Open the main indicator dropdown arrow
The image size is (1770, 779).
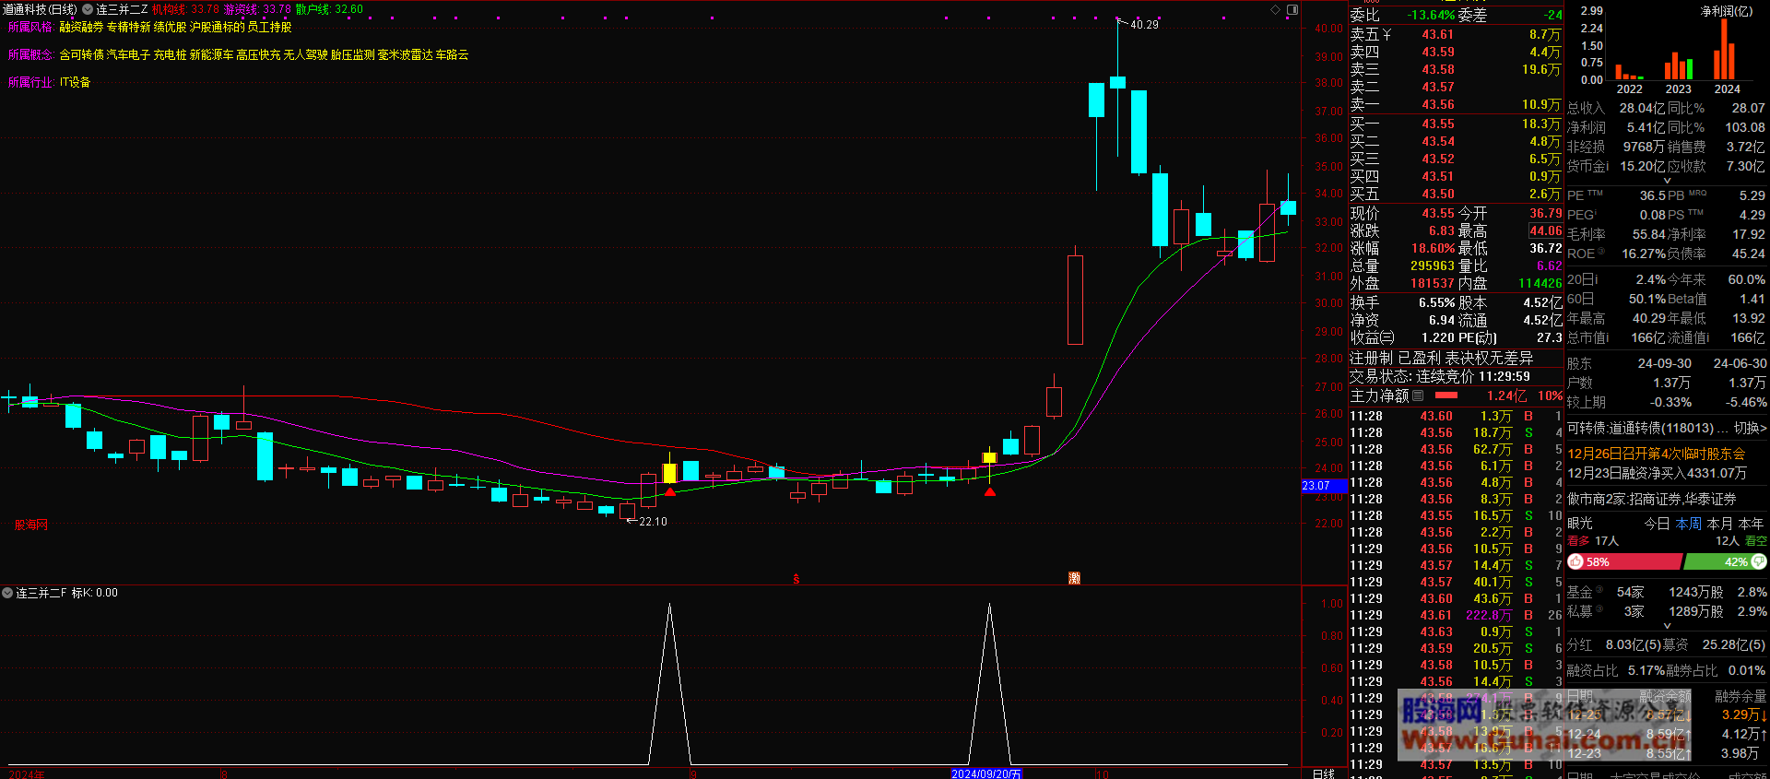[x=88, y=9]
